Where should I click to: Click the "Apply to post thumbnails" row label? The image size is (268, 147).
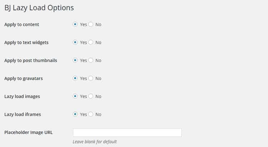click(31, 60)
